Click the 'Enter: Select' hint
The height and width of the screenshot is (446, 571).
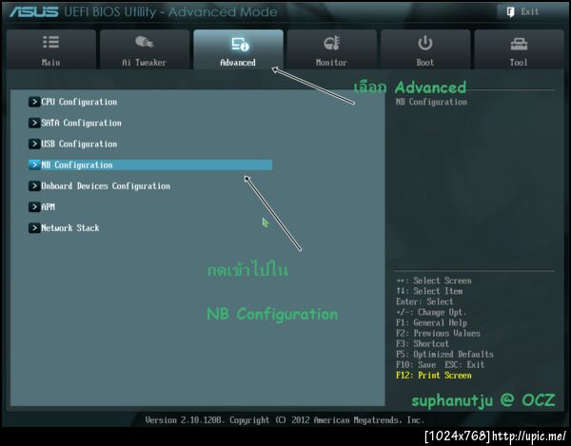(x=424, y=301)
